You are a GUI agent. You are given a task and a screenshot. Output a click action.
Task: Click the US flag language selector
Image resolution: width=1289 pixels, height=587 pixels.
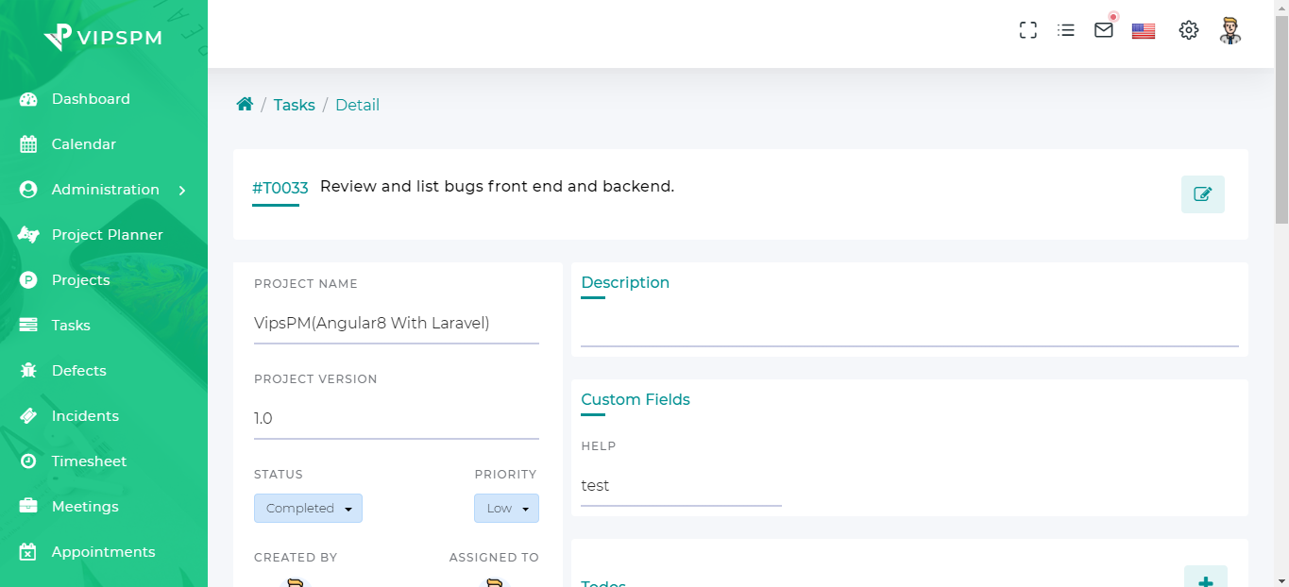(x=1144, y=31)
